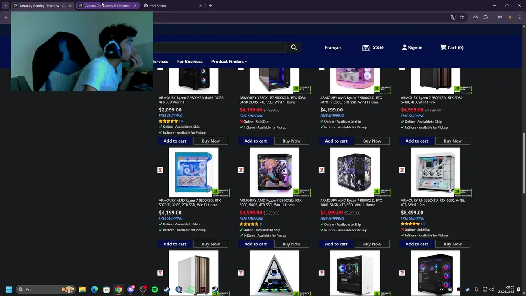Viewport: 526px width, 296px height.
Task: Open Microsoft Store from the taskbar
Action: pos(106,289)
